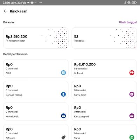Tap the Gift card tag icon

[63, 138]
